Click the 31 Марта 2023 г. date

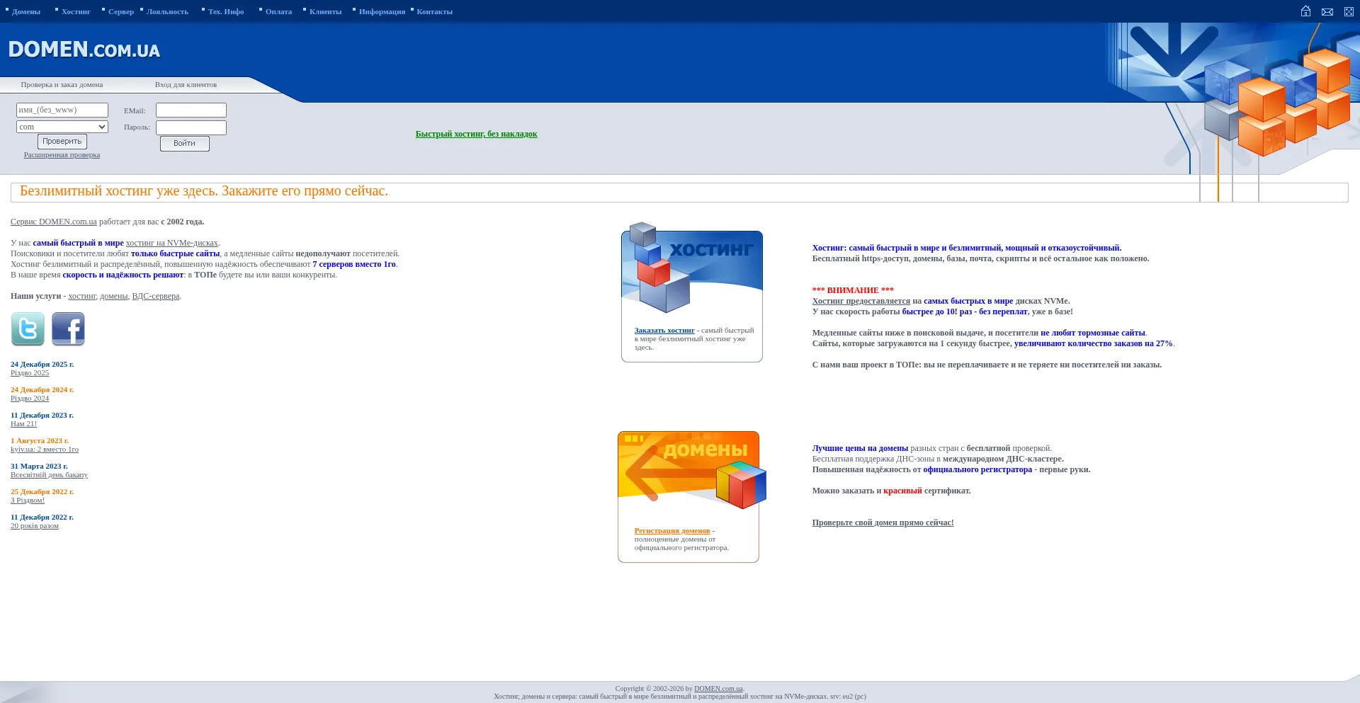click(x=40, y=467)
